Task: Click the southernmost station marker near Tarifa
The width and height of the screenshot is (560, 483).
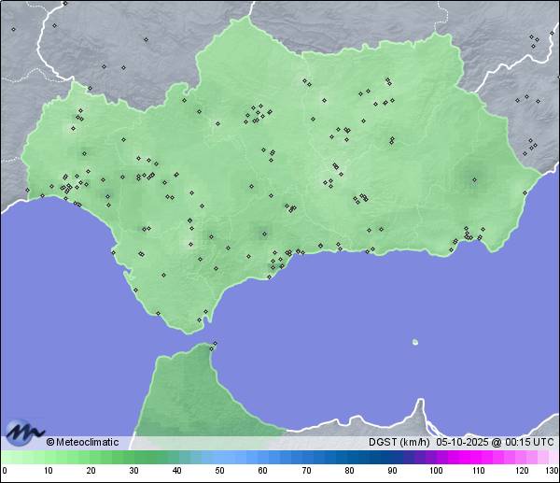Action: [198, 321]
